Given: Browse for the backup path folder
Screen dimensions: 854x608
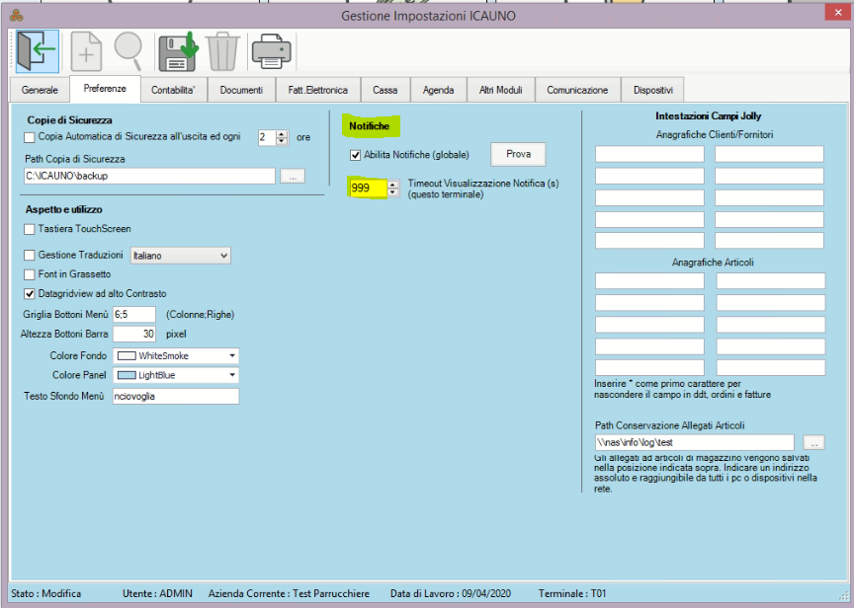Looking at the screenshot, I should click(x=293, y=176).
